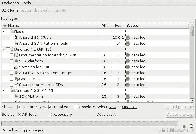This screenshot has height=134, width=196.
Task: Click the Android SDK Tools wrench icon
Action: [16, 37]
